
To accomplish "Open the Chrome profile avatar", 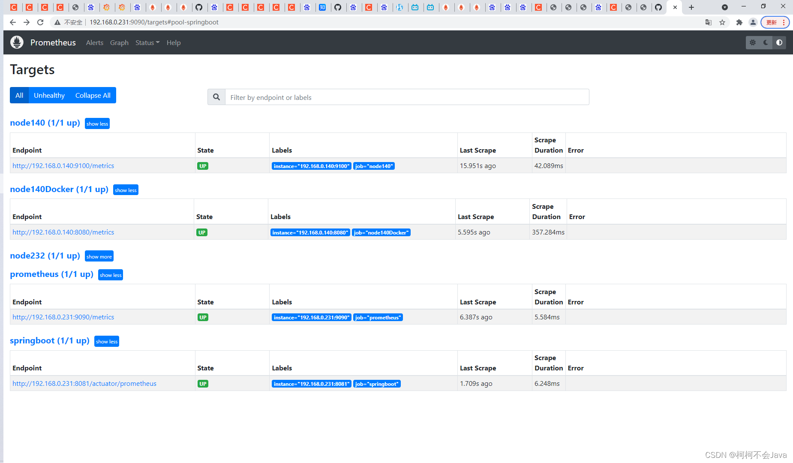I will [x=753, y=22].
